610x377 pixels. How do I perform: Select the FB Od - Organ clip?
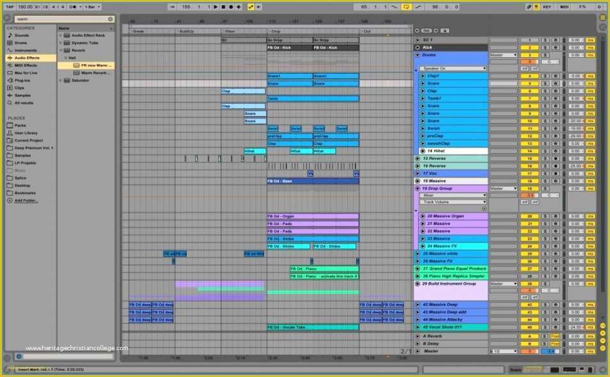click(313, 216)
